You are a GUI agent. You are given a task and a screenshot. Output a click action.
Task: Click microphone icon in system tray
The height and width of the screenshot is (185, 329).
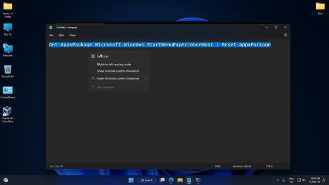click(283, 180)
